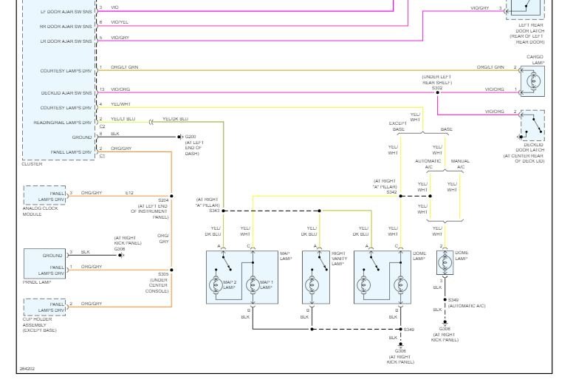The image size is (573, 385).
Task: Select the PRNDL LAMP label
Action: [x=36, y=282]
